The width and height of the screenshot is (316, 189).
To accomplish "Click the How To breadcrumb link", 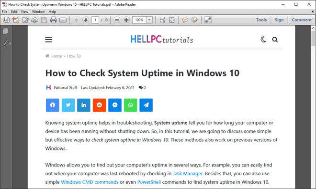I will tap(74, 56).
